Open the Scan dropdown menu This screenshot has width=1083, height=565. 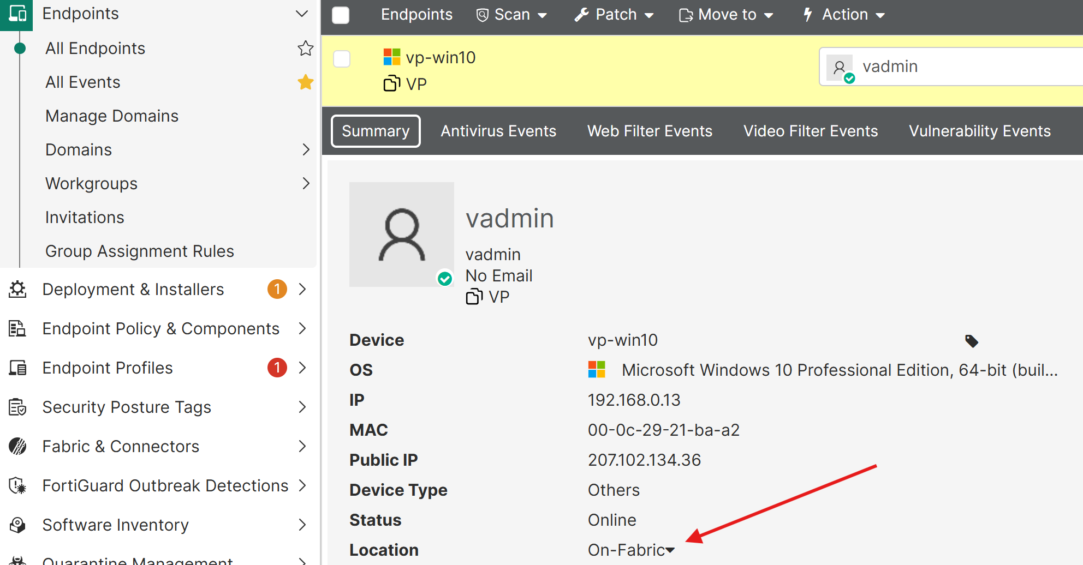click(511, 15)
